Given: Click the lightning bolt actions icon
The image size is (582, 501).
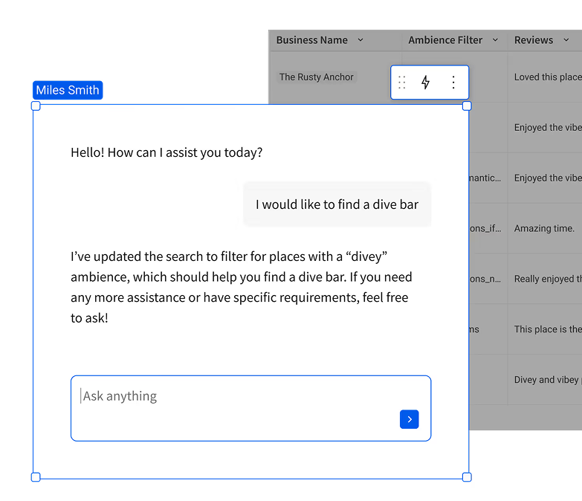Looking at the screenshot, I should (x=425, y=83).
